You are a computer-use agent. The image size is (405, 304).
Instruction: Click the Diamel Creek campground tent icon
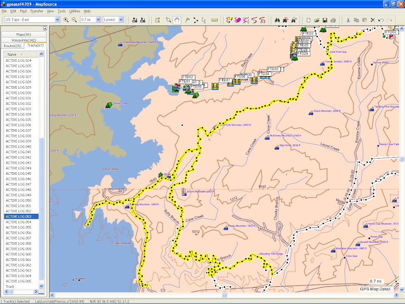tap(109, 105)
